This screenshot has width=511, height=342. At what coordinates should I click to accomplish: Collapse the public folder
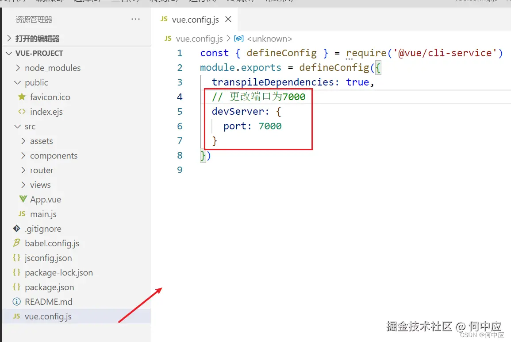[x=18, y=82]
